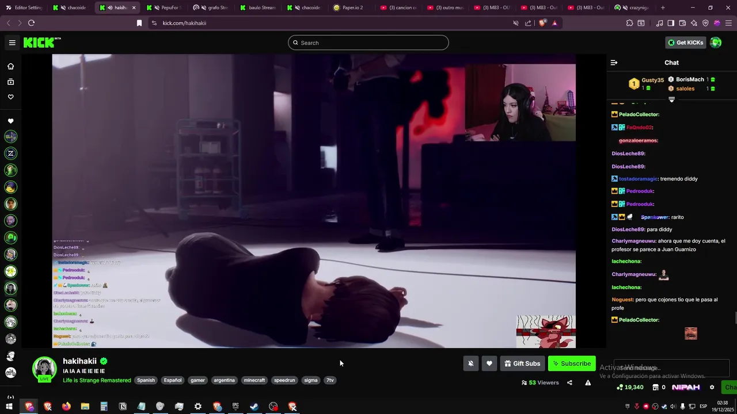The width and height of the screenshot is (737, 414).
Task: Open Epic Games from taskbar
Action: click(235, 407)
